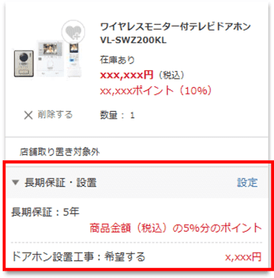Collapse the 長期保証・設置 triangle arrow
The width and height of the screenshot is (274, 278).
click(x=15, y=183)
